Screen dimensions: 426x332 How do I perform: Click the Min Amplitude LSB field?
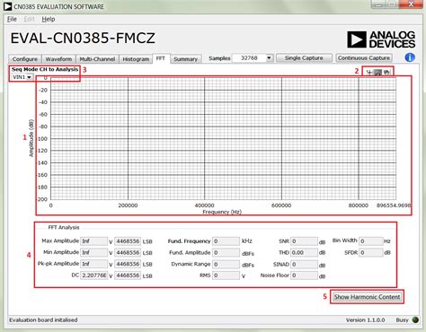128,252
